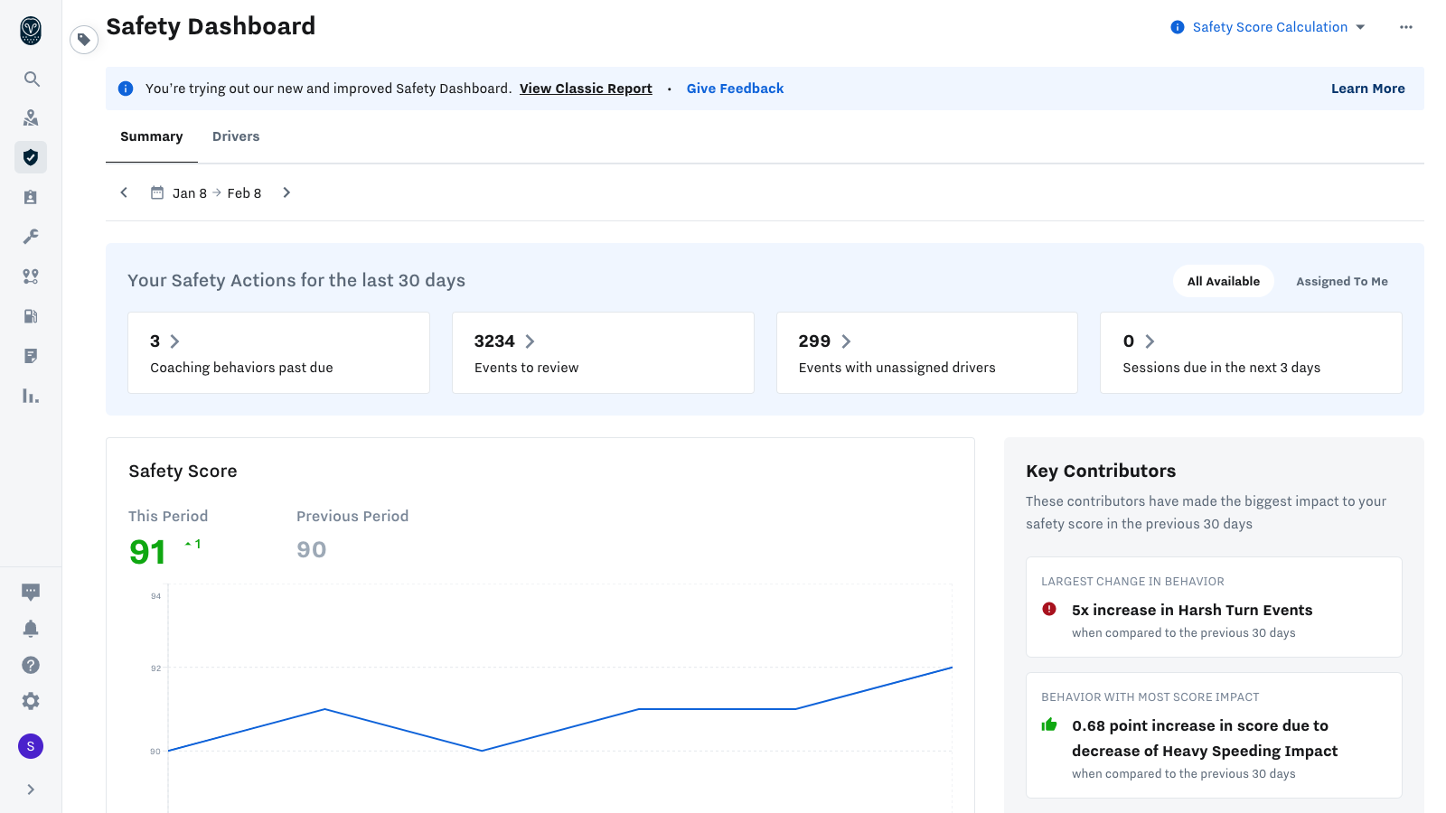
Task: Open the Safety Score Calculation dropdown
Action: coord(1269,26)
